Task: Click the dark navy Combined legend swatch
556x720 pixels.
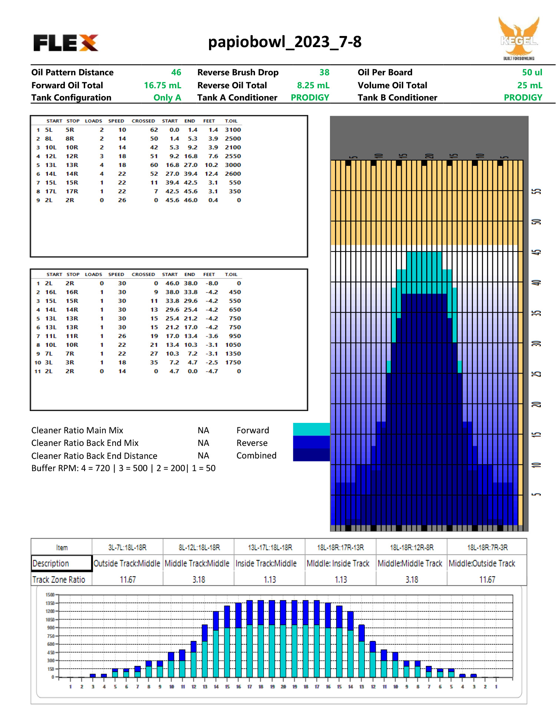Action: [x=311, y=455]
